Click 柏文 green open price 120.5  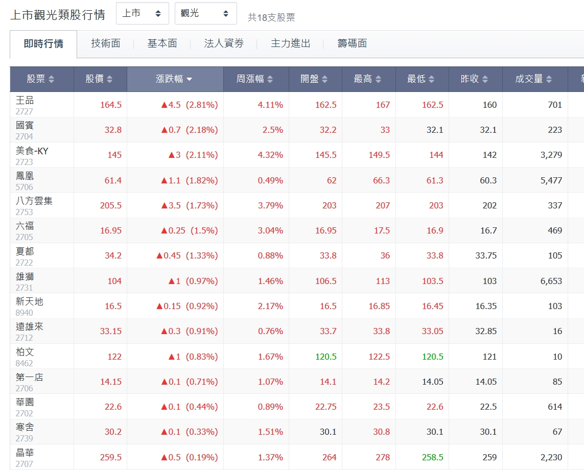click(326, 357)
